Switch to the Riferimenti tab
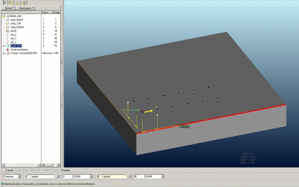 coord(35,170)
